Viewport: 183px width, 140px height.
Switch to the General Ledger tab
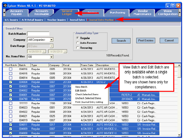click(x=67, y=12)
